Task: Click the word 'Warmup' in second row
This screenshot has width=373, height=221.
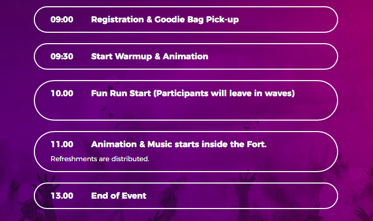Action: (133, 57)
